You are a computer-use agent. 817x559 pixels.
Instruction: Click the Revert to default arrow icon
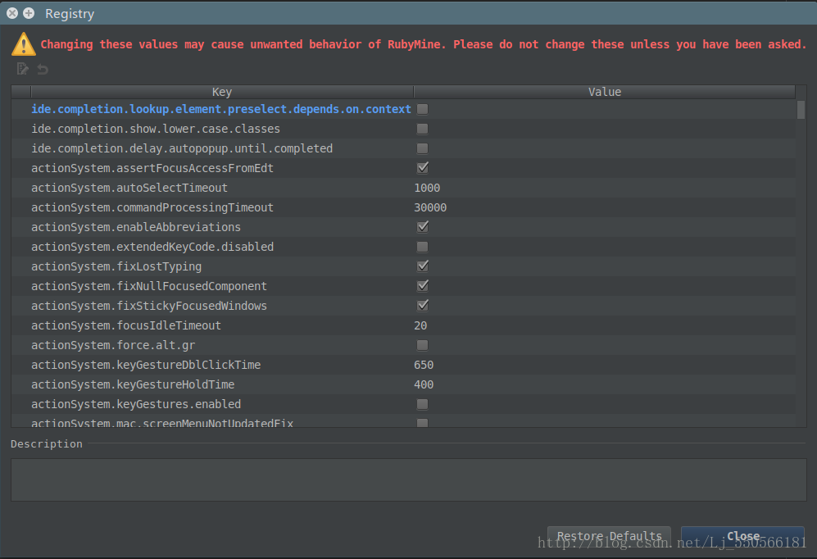click(x=43, y=70)
